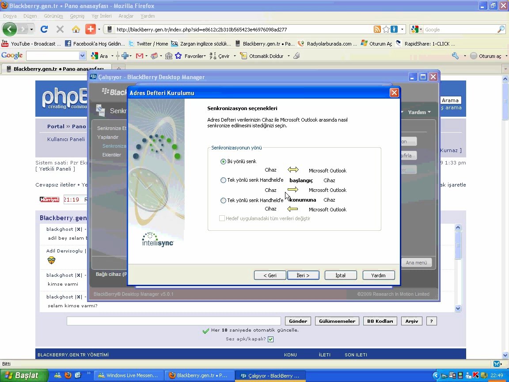
Task: Open Zargan ingilizce sözlük bookmark
Action: (201, 43)
